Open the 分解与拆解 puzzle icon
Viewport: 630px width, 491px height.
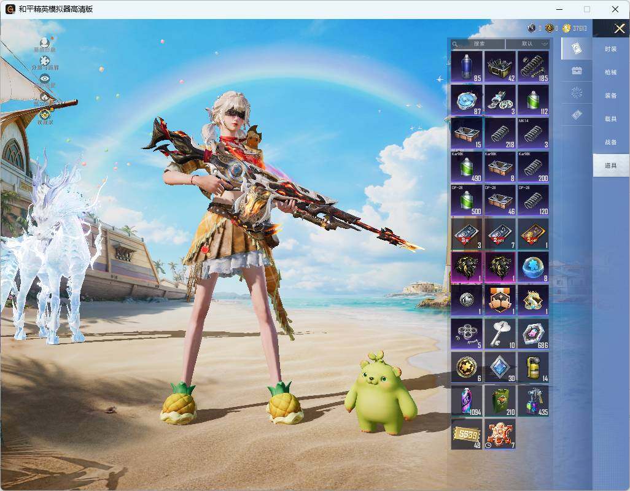[45, 61]
